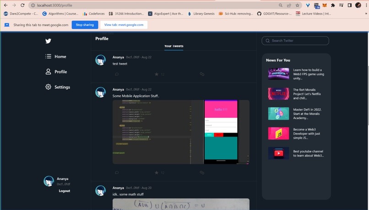This screenshot has height=210, width=369.
Task: Star the 'test tweet' post
Action: point(157,74)
